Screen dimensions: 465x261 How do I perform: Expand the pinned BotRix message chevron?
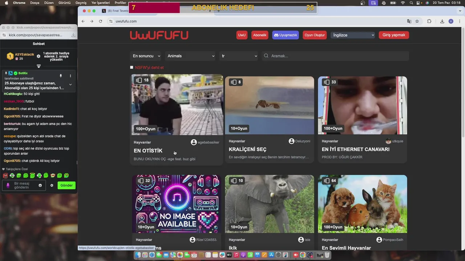70,84
